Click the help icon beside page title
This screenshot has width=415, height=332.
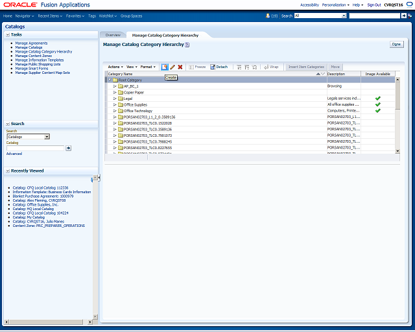[x=187, y=45]
